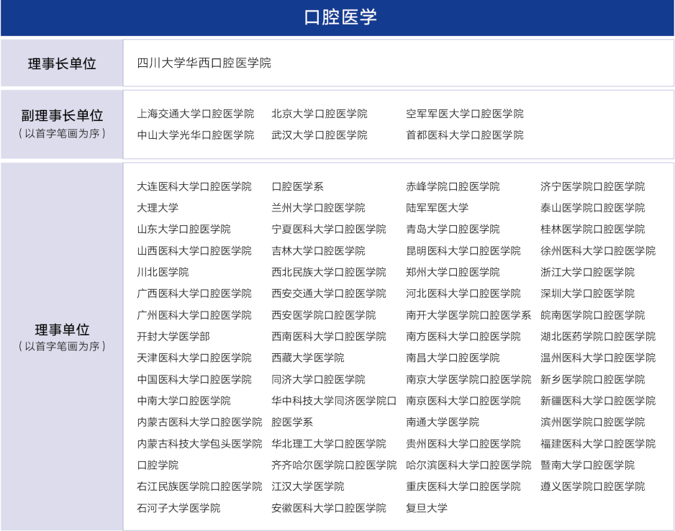Select '南京大学医学院口腔医学院' entry
This screenshot has width=675, height=531.
pyautogui.click(x=468, y=379)
